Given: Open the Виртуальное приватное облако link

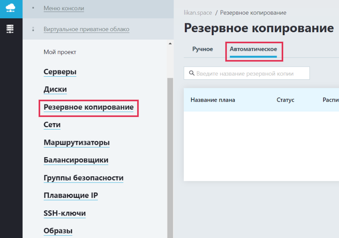Looking at the screenshot, I should (87, 29).
